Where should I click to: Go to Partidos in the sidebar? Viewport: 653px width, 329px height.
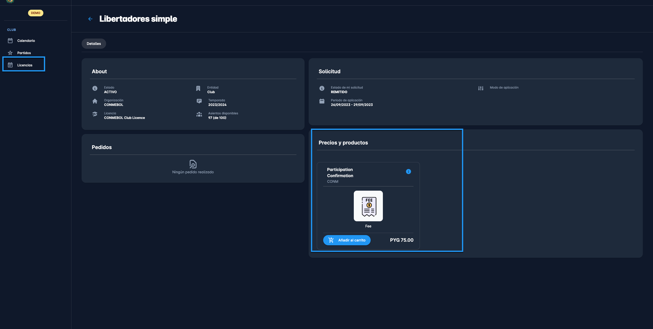pyautogui.click(x=24, y=53)
